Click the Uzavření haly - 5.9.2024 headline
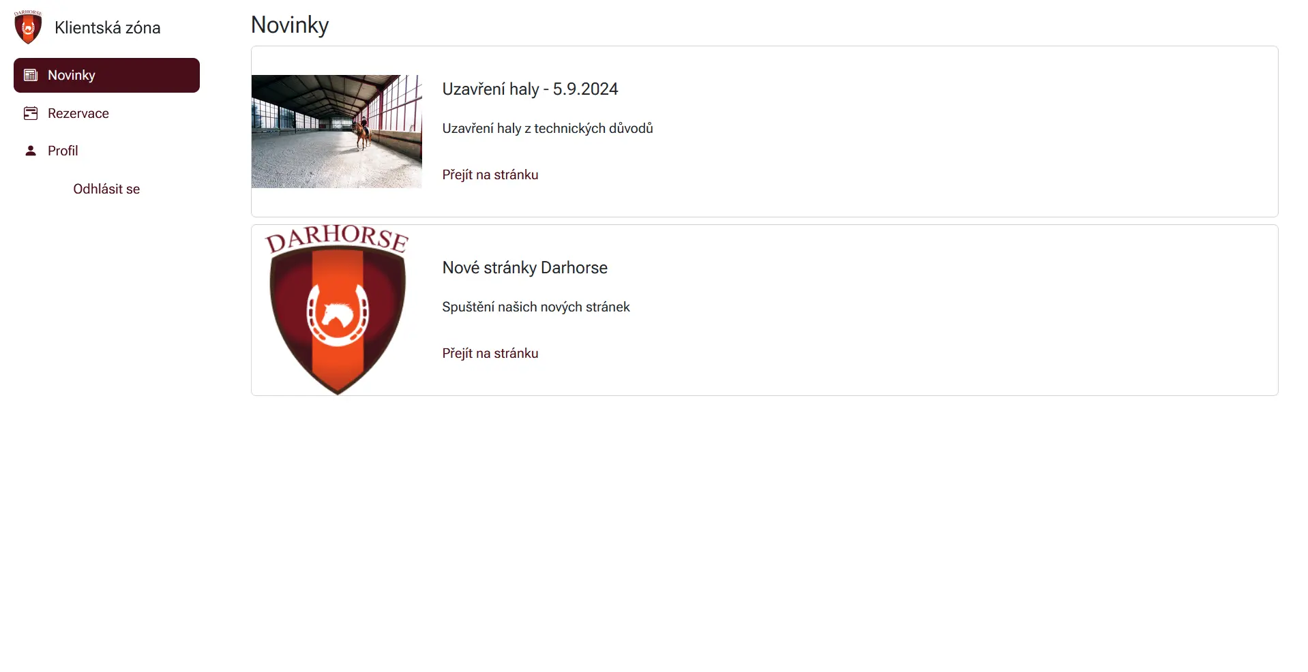 [530, 89]
